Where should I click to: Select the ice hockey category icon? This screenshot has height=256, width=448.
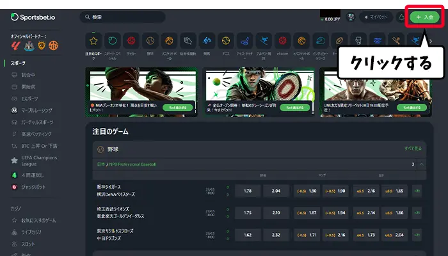(x=245, y=41)
